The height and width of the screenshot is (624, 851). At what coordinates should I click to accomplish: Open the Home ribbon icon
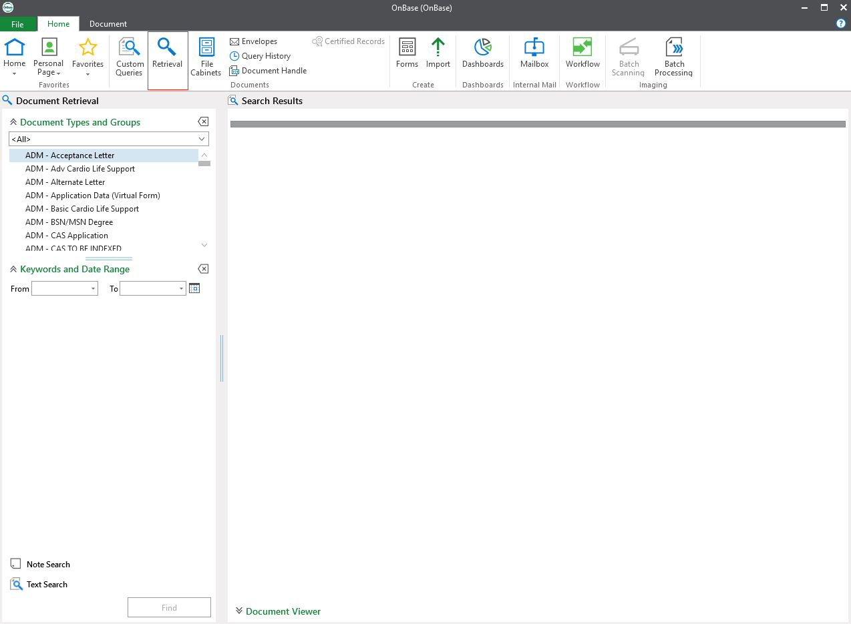pyautogui.click(x=15, y=47)
